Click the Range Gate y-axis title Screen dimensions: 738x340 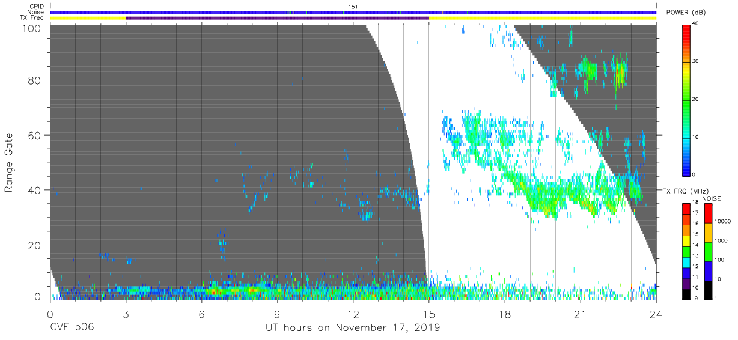tap(9, 163)
